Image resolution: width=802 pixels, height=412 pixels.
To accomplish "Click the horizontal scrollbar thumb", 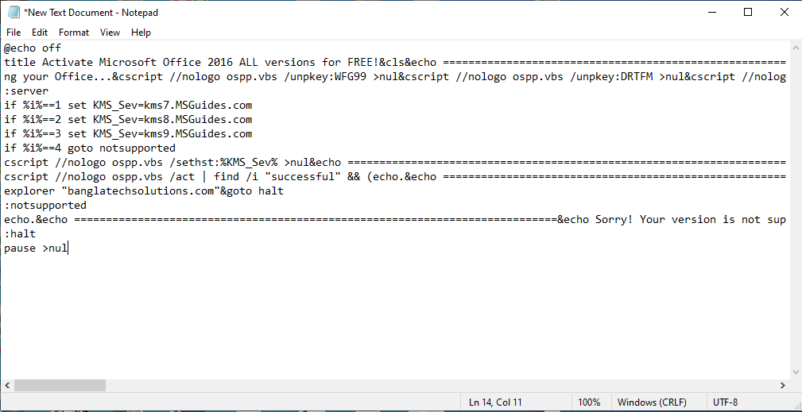I will pyautogui.click(x=60, y=386).
